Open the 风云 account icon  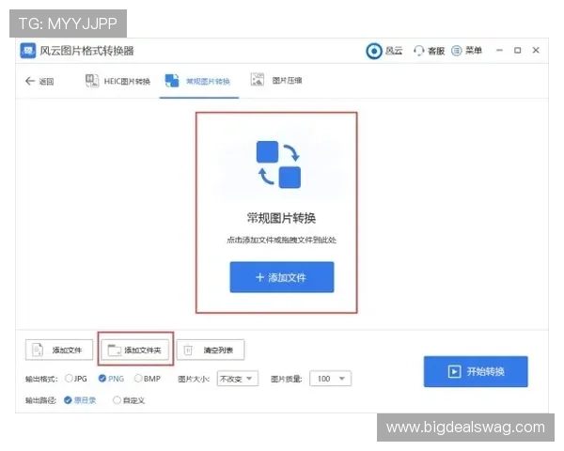click(x=374, y=51)
